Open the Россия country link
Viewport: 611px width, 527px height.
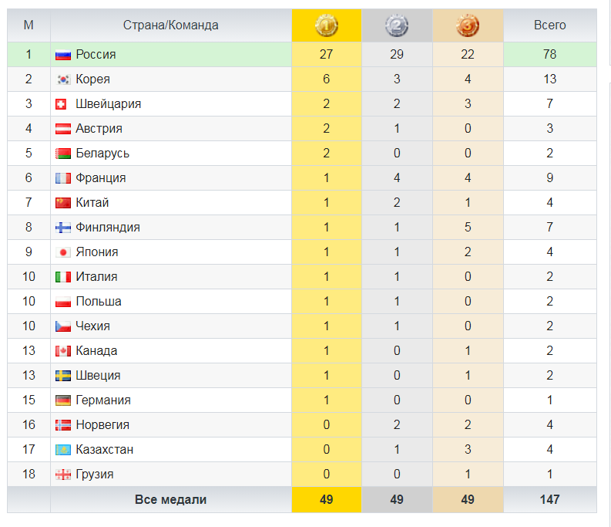(x=96, y=54)
